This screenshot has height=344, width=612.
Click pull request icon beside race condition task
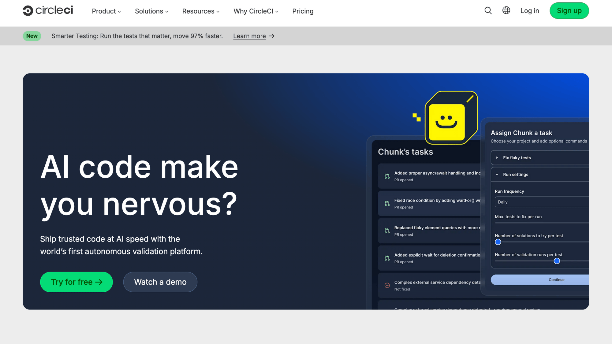(387, 203)
